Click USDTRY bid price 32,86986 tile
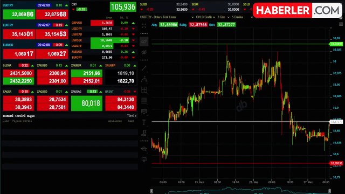345x194 pixels. 19,15
